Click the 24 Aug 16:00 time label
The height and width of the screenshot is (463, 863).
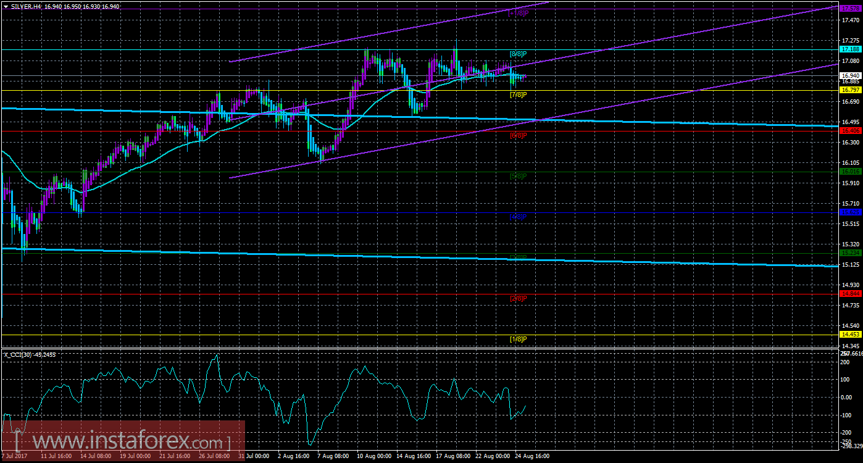point(533,456)
